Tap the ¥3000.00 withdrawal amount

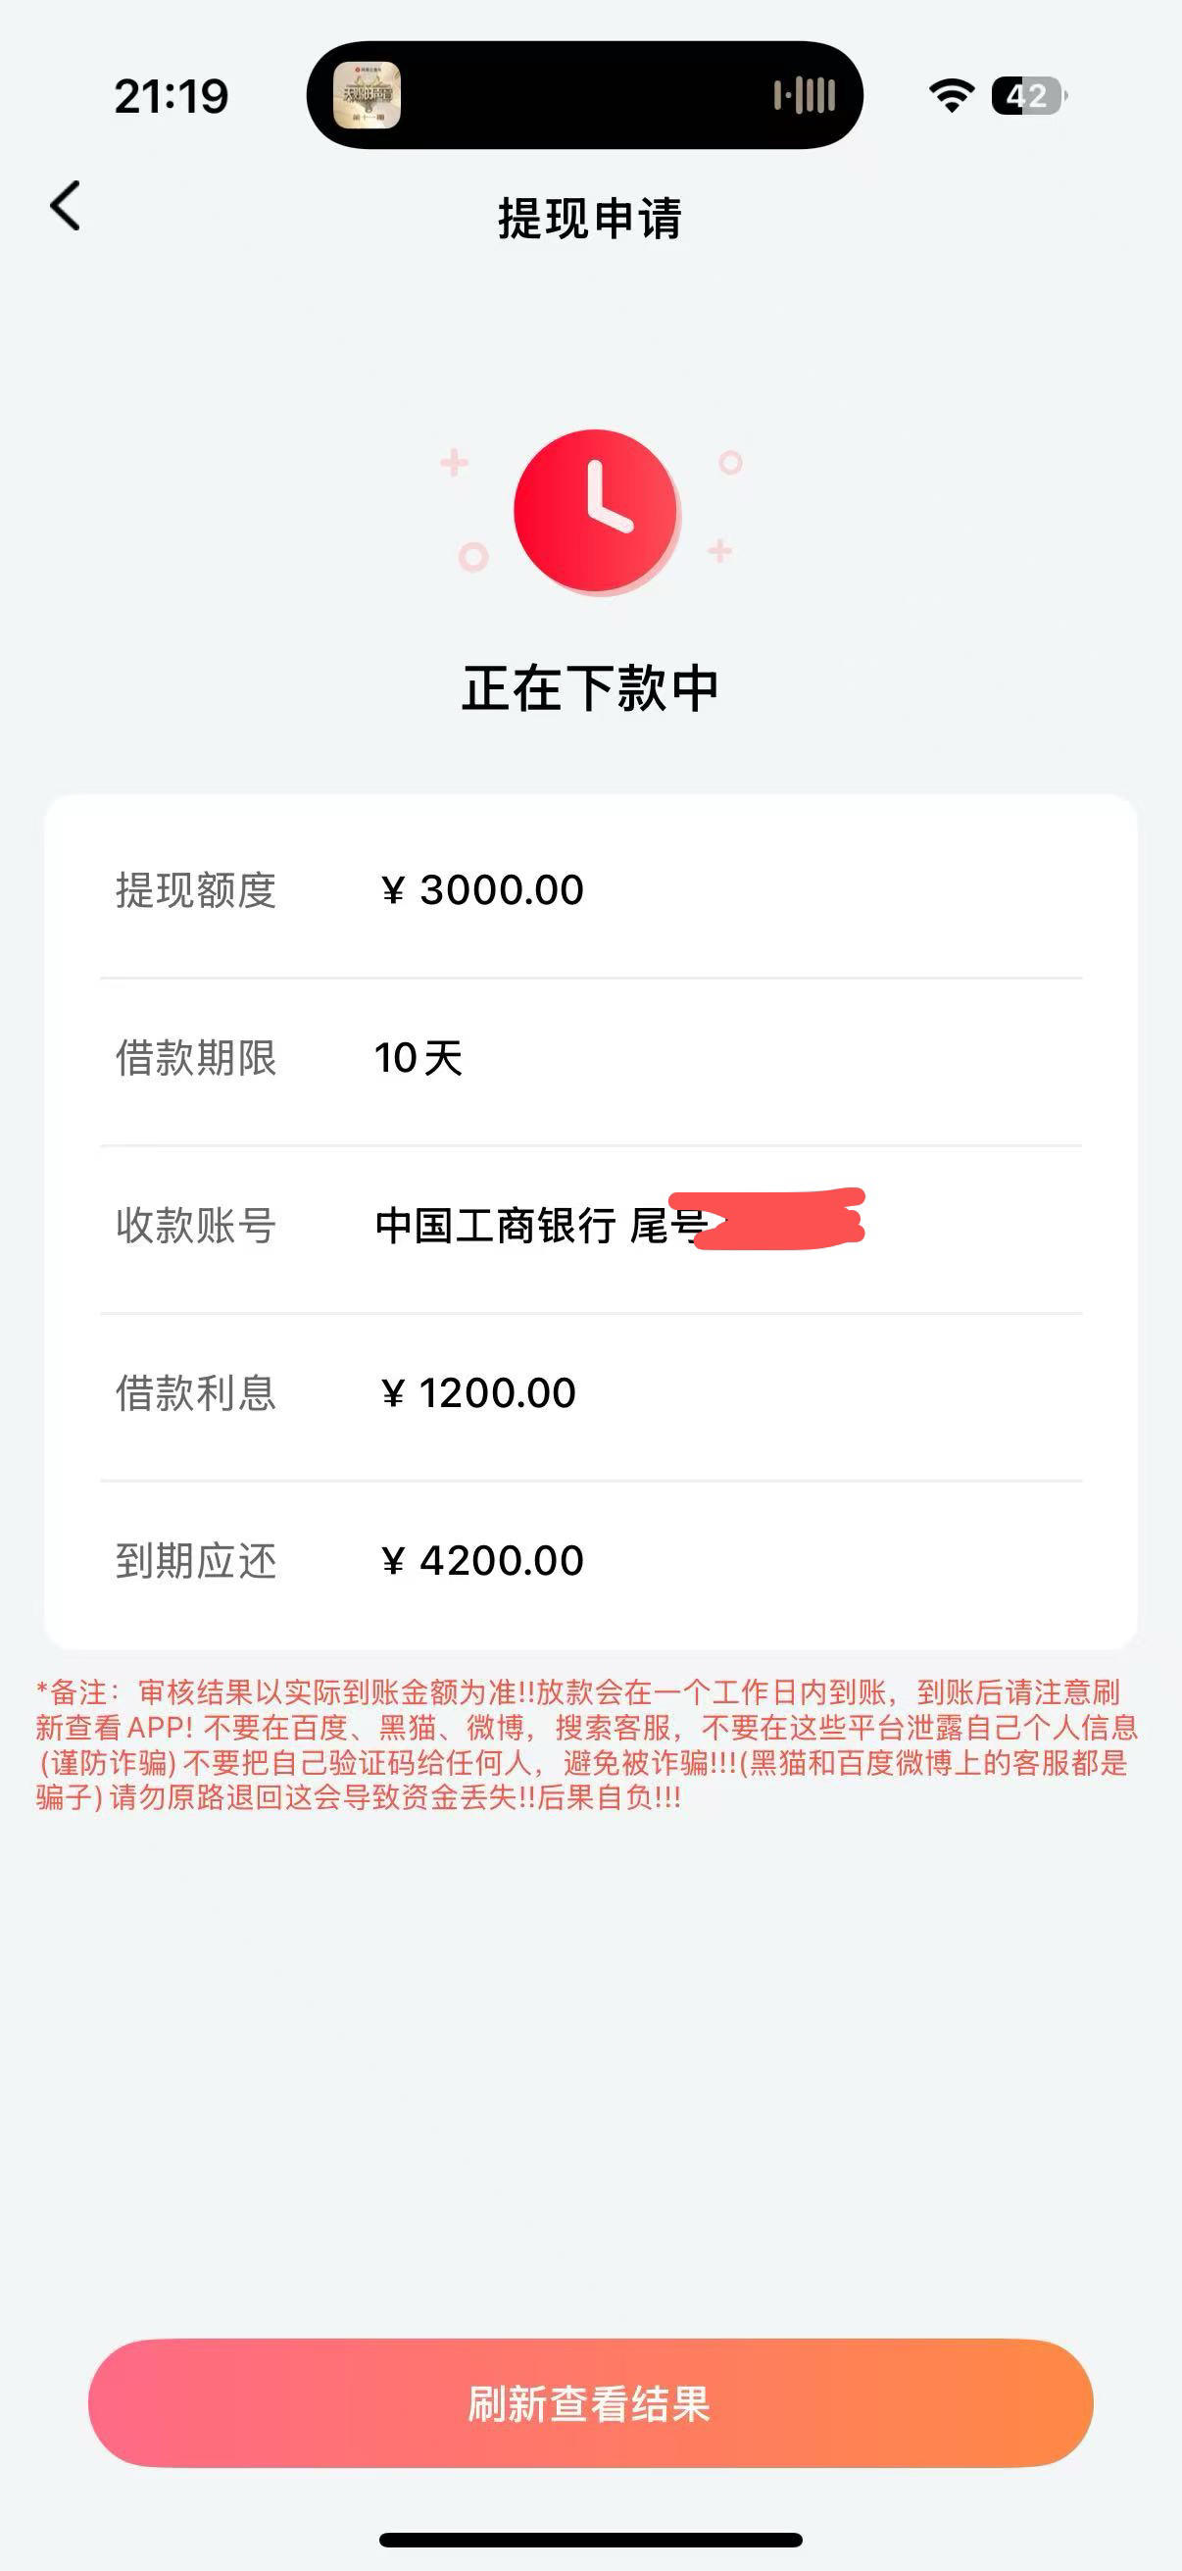click(x=482, y=890)
